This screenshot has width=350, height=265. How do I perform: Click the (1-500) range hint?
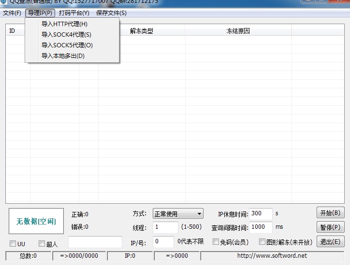tap(191, 227)
